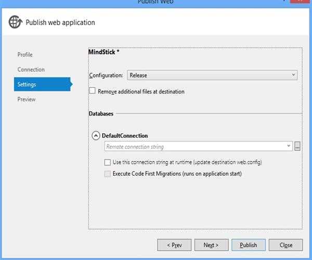The width and height of the screenshot is (312, 260).
Task: Click the Publish Web title bar
Action: [156, 2]
